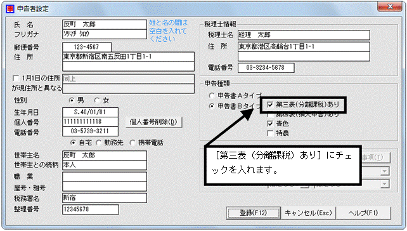Image resolution: width=407 pixels, height=231 pixels.
Task: Select 申告書Bタイプ radio button
Action: tap(212, 106)
